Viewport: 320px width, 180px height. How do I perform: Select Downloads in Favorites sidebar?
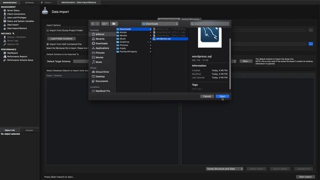[x=101, y=43]
